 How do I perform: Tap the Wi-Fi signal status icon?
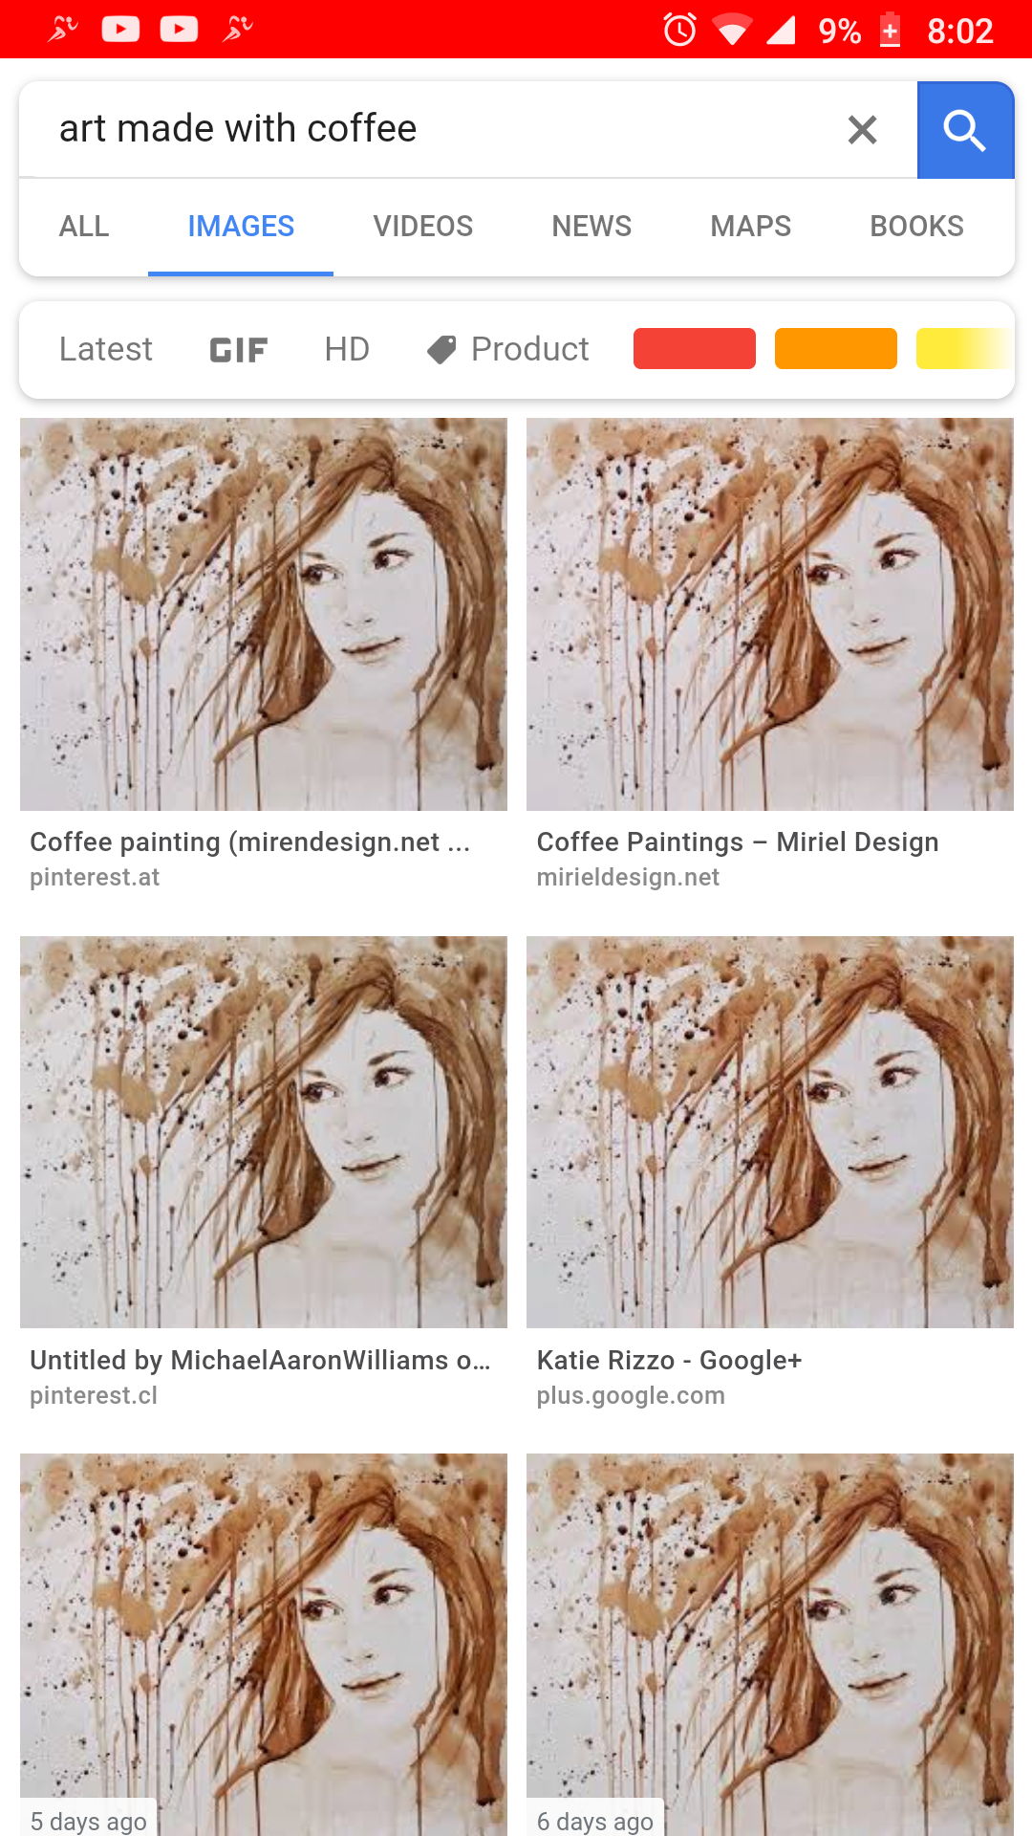[732, 30]
